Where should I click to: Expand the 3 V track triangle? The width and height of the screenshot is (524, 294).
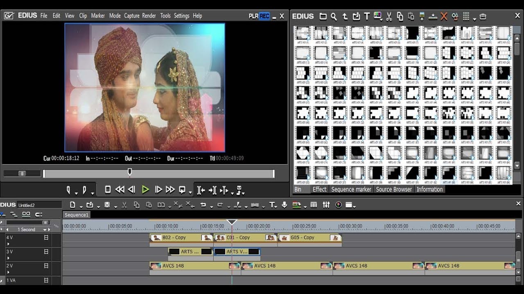(x=8, y=258)
